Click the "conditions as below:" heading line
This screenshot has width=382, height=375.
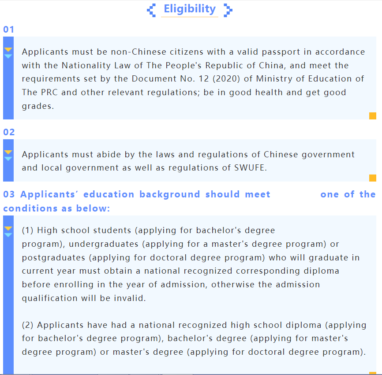click(x=56, y=208)
